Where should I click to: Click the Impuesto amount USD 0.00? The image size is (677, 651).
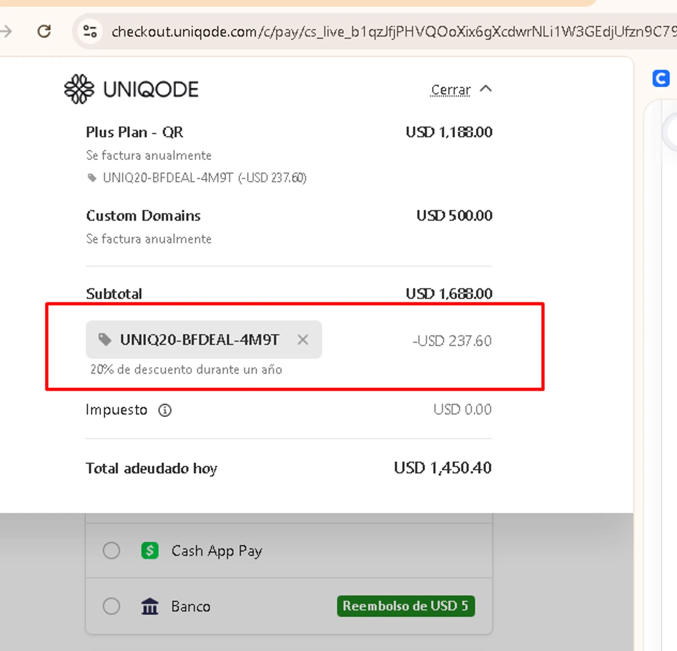point(463,409)
